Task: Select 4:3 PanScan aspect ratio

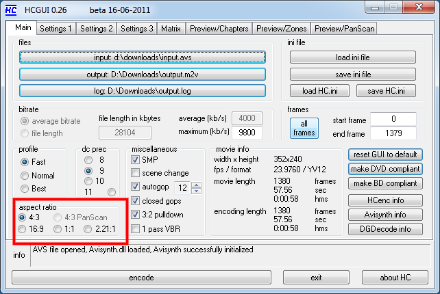Action: 58,217
